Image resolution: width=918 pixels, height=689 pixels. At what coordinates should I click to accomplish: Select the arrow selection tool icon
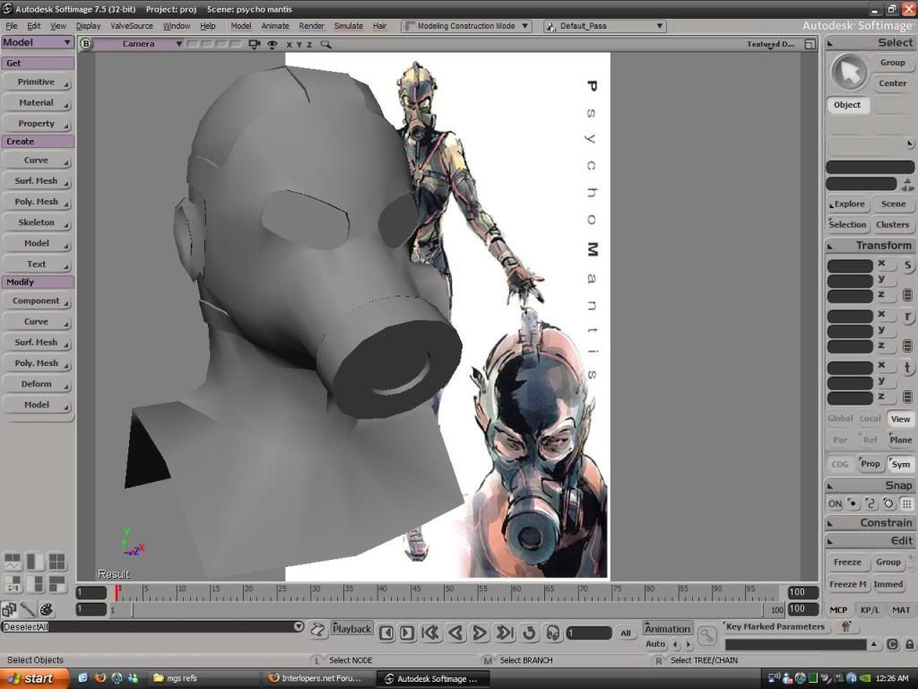(849, 73)
